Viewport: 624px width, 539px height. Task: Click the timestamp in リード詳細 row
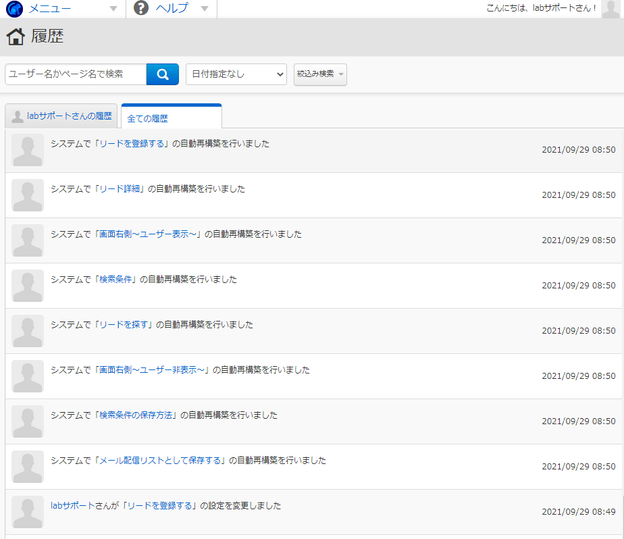click(x=579, y=195)
